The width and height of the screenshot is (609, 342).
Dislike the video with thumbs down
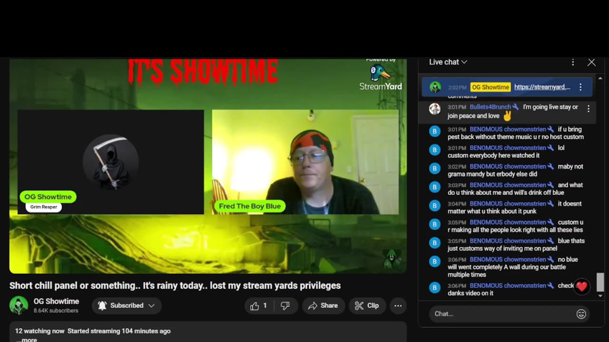pos(285,306)
